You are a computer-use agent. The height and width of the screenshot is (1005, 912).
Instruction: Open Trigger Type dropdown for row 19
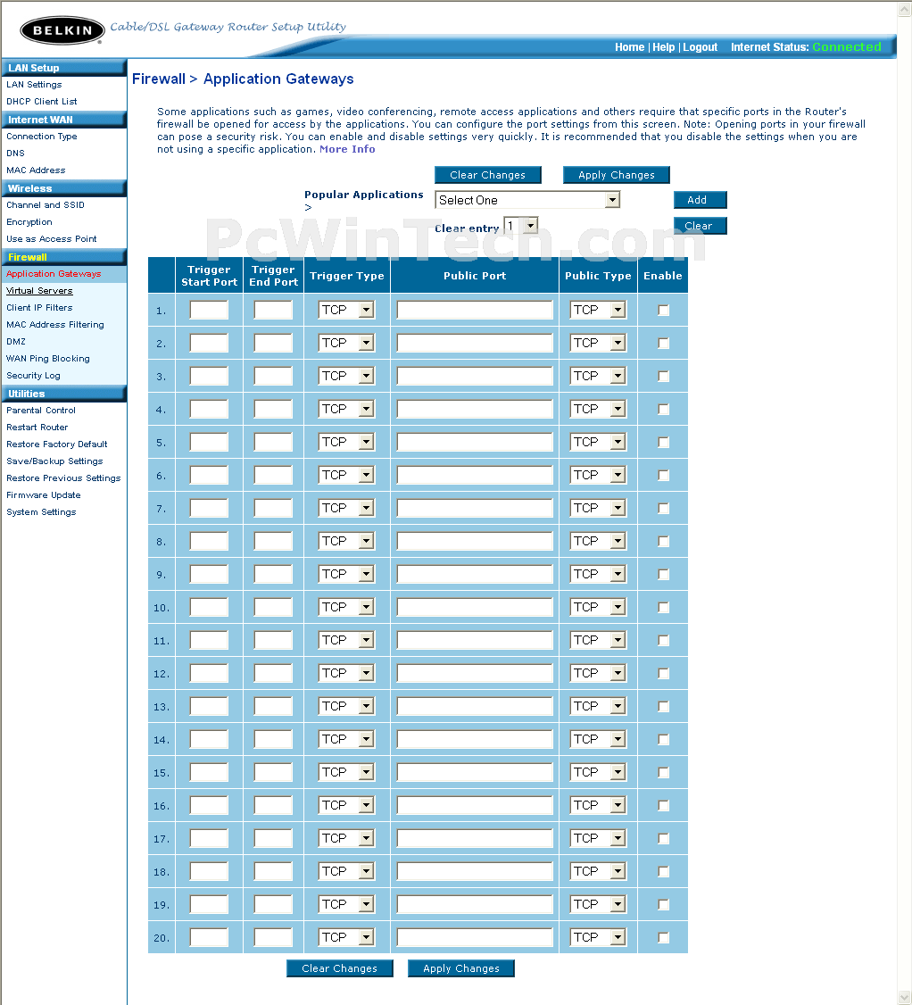[346, 904]
